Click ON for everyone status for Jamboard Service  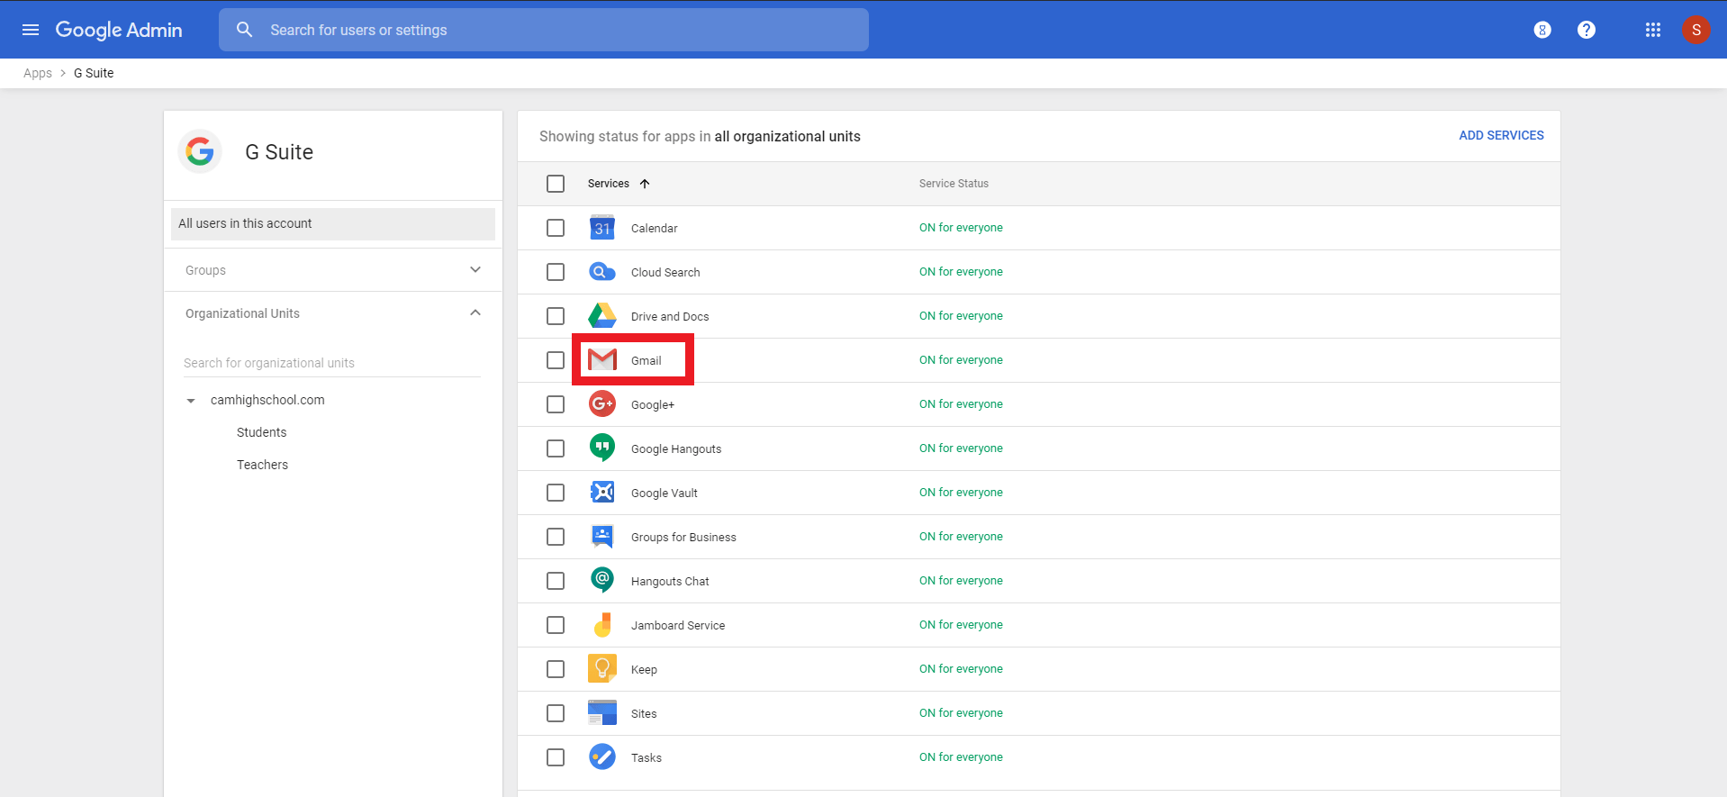[961, 625]
